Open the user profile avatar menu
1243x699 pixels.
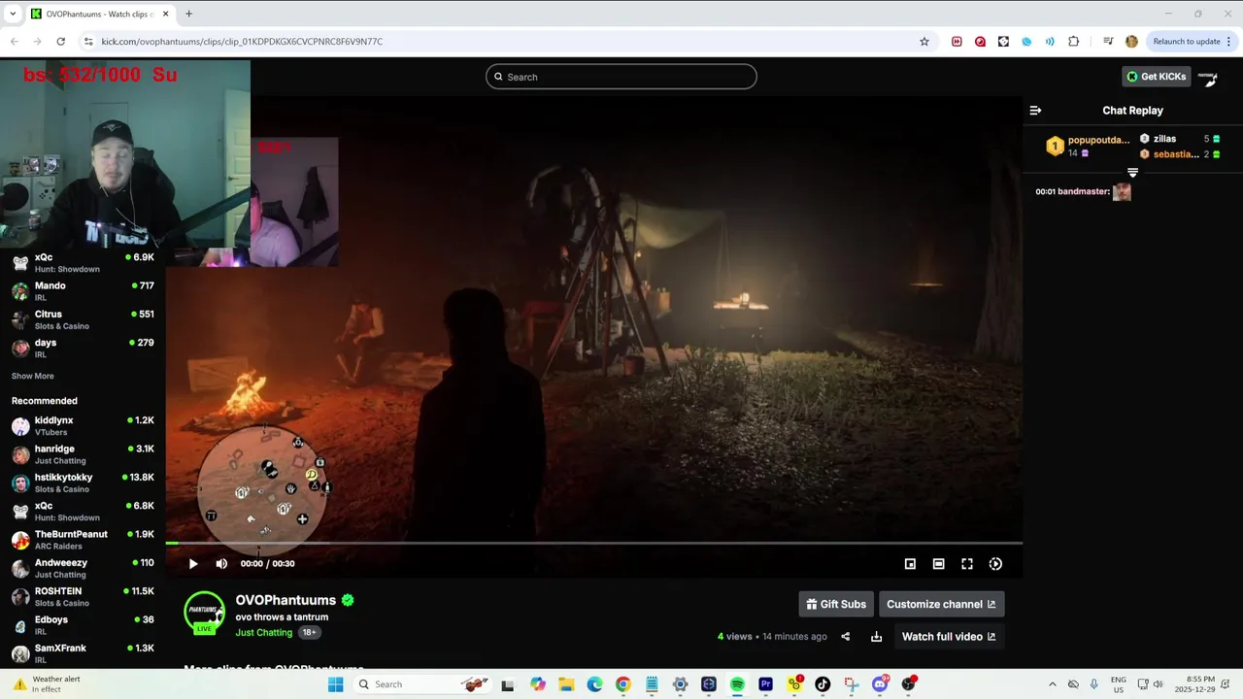[1208, 77]
